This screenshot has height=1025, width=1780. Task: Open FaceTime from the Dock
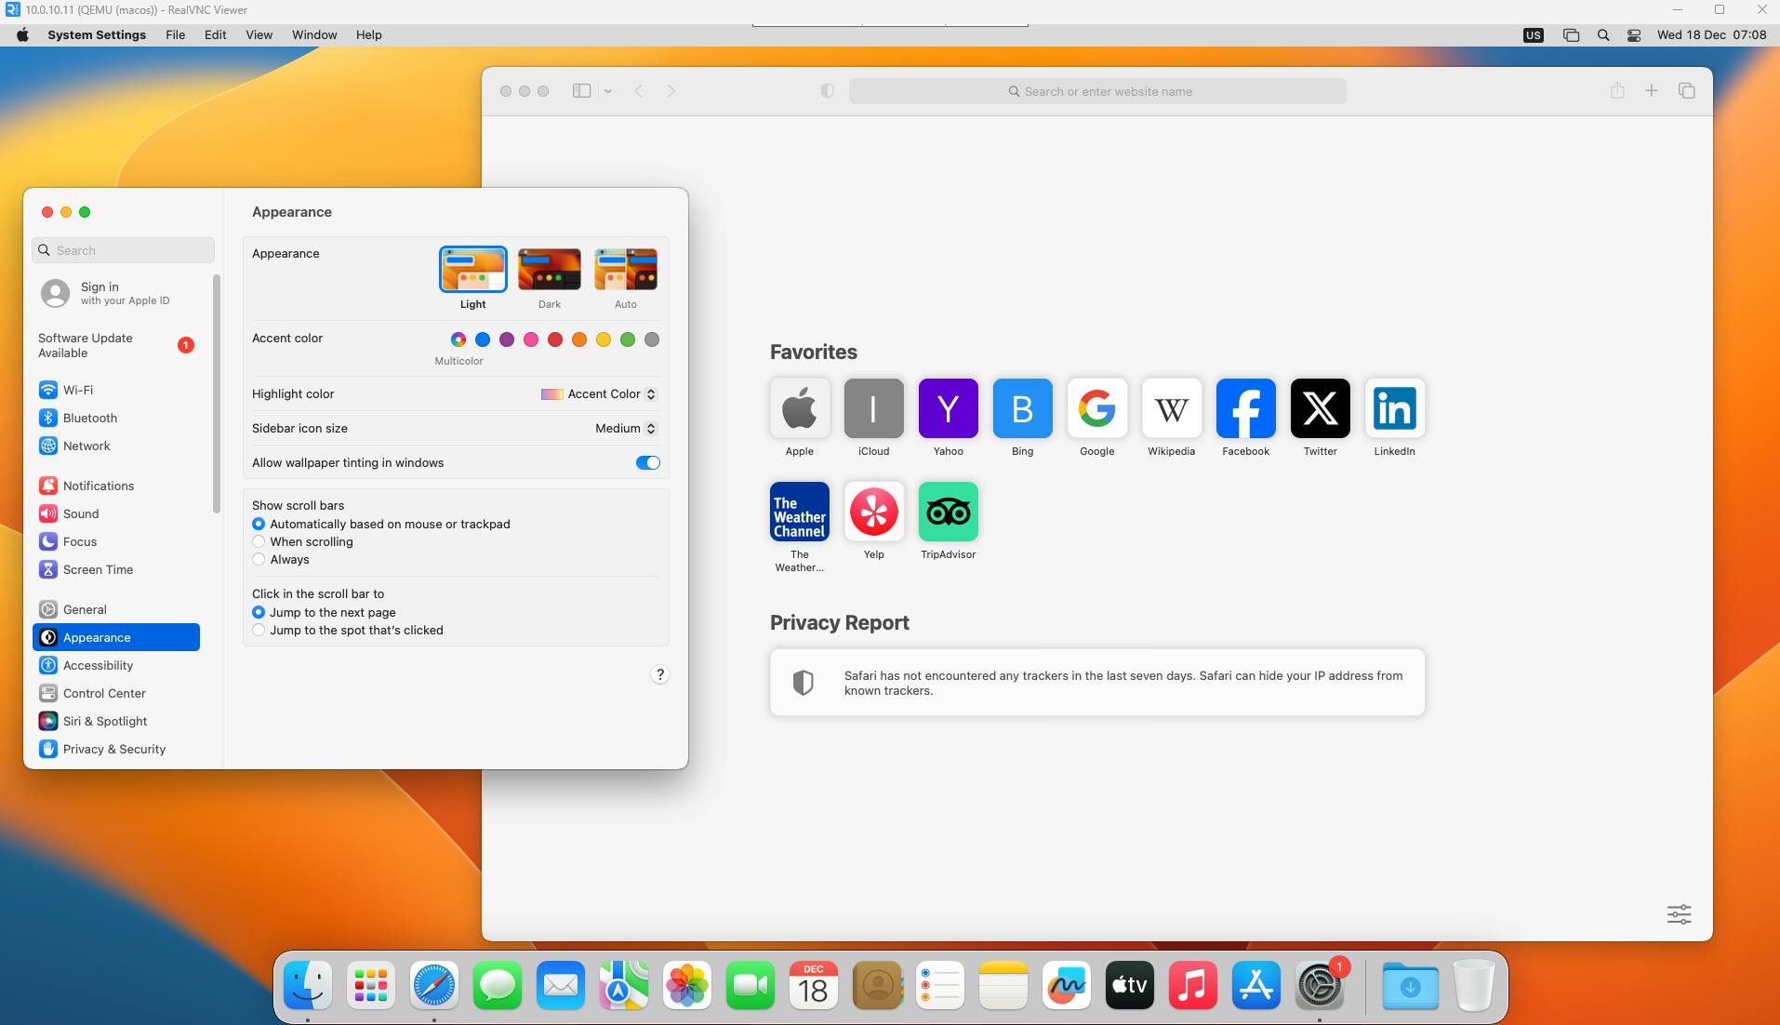(751, 985)
